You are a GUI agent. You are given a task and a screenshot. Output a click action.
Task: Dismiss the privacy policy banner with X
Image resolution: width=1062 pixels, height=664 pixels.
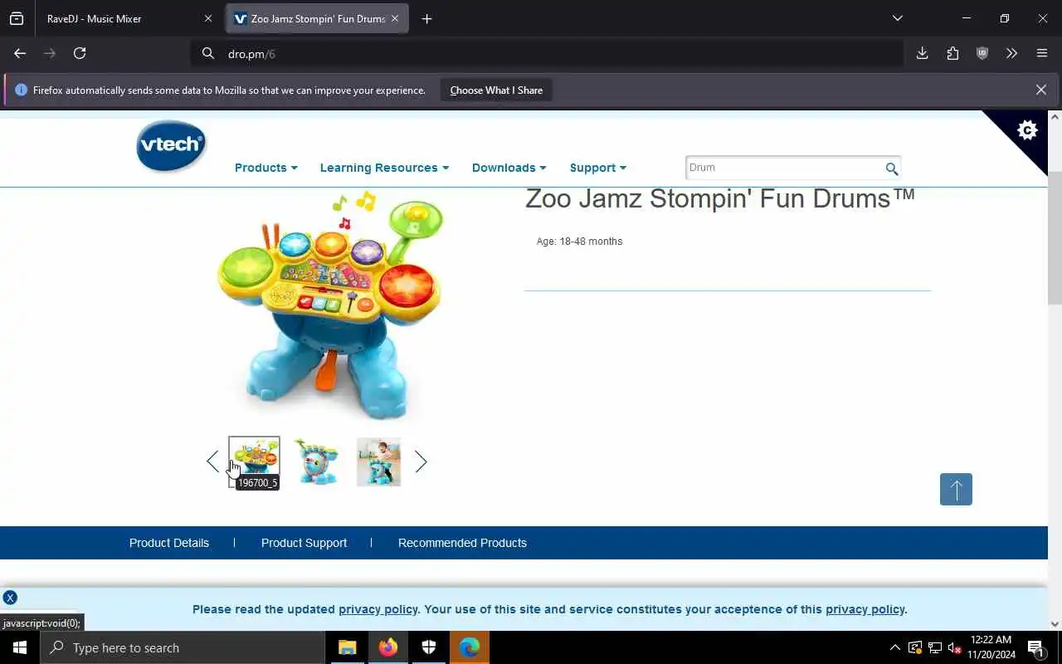[10, 598]
